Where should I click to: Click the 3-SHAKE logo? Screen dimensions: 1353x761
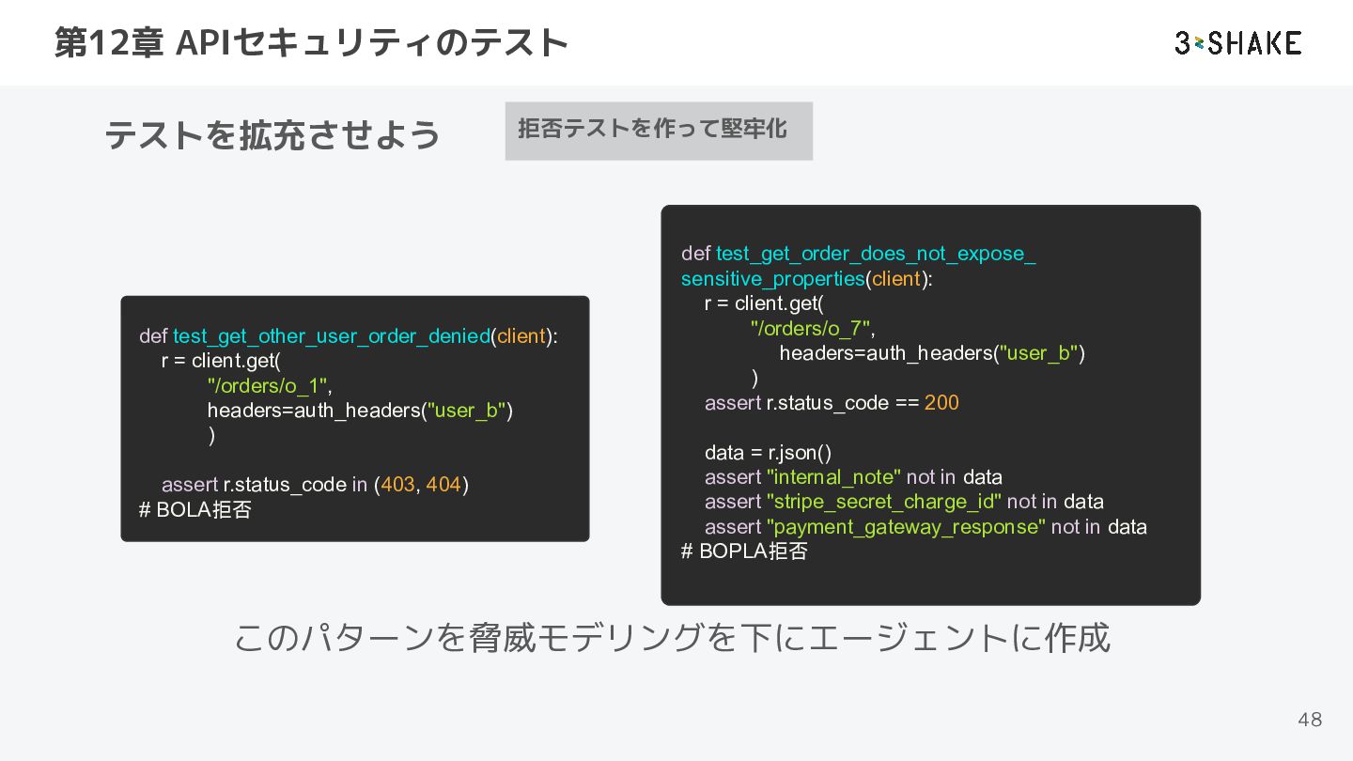1237,43
